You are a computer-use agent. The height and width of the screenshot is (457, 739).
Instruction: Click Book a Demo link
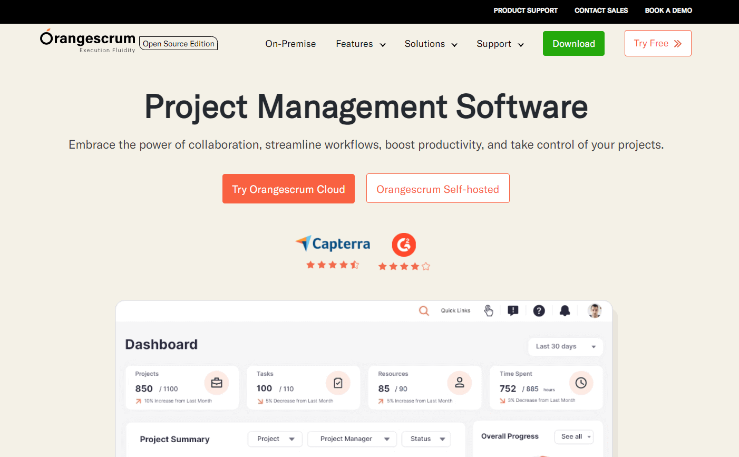click(668, 11)
